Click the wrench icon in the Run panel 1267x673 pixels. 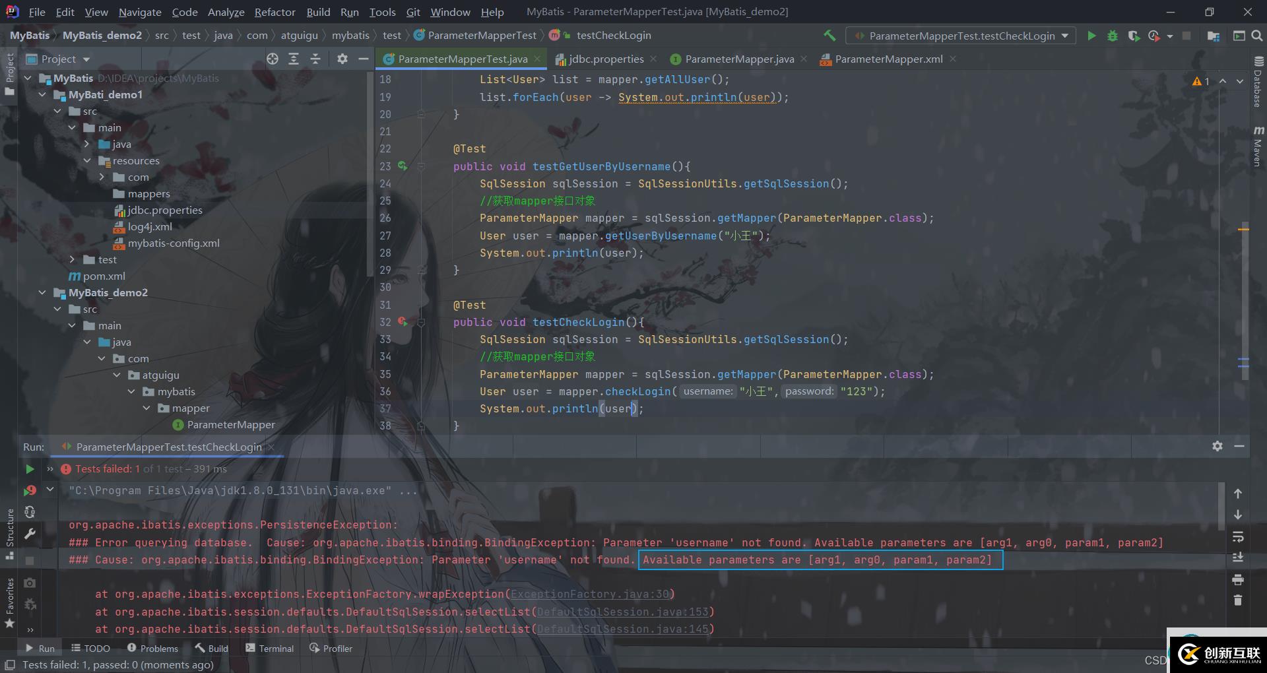point(30,534)
